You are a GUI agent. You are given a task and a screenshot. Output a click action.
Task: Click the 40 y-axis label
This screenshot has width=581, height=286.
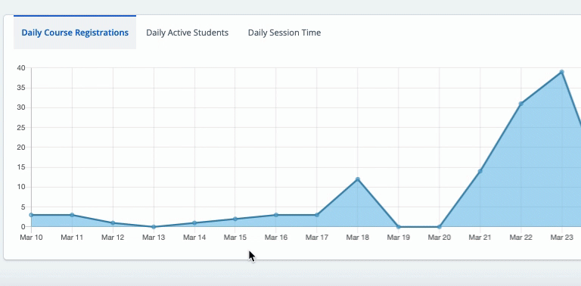(x=21, y=68)
